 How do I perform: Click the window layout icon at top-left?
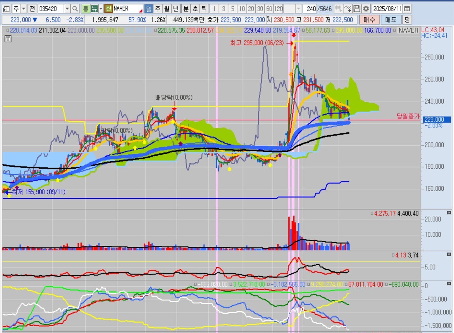6,9
